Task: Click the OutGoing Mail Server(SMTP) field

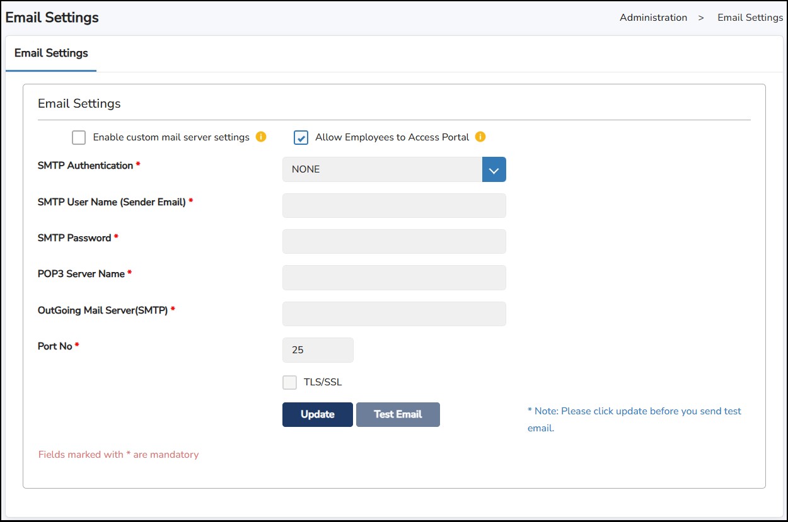Action: [394, 314]
